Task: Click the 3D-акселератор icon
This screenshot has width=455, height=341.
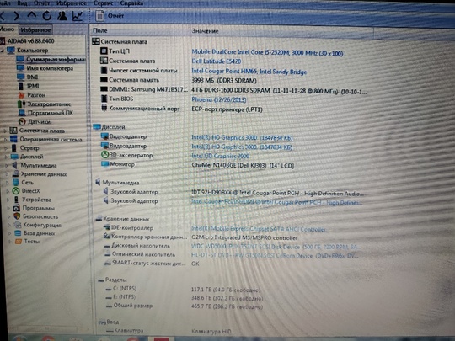Action: pos(104,155)
